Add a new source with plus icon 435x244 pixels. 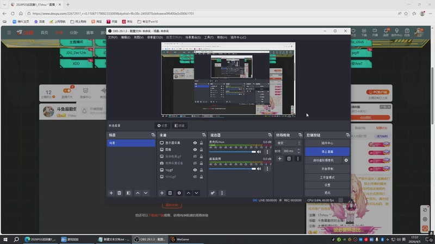point(162,193)
